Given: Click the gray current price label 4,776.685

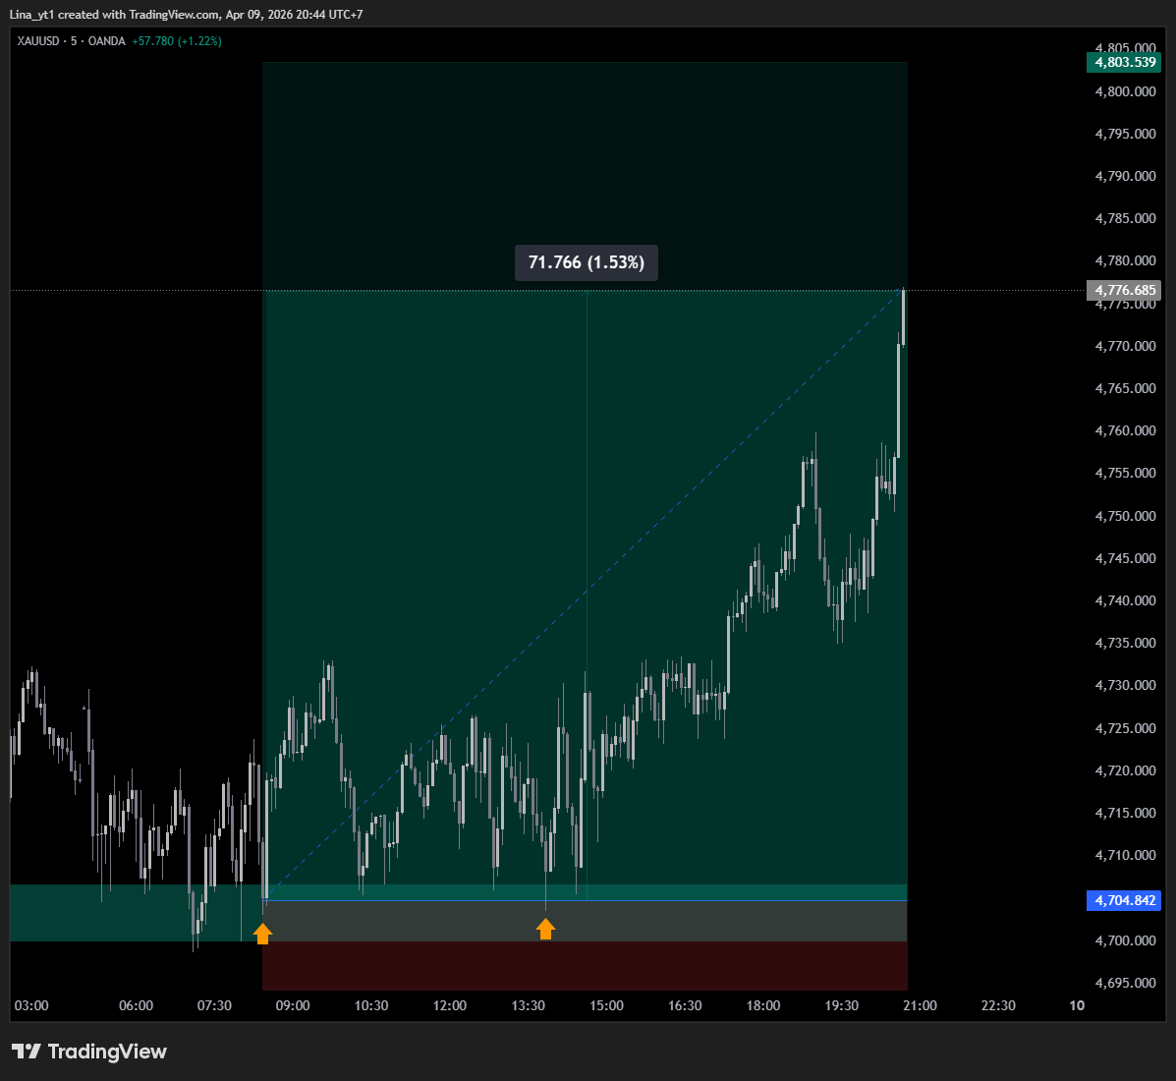Looking at the screenshot, I should tap(1123, 290).
